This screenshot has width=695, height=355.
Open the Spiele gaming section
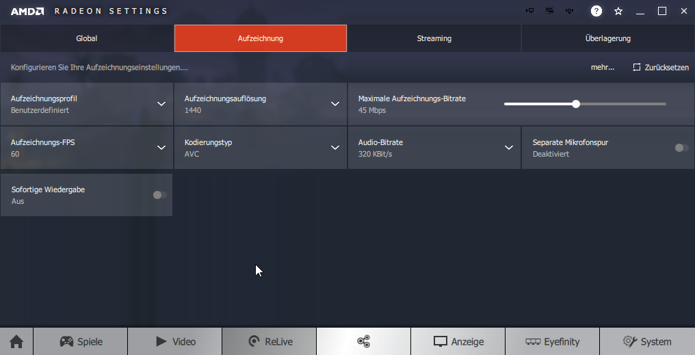[x=81, y=341]
